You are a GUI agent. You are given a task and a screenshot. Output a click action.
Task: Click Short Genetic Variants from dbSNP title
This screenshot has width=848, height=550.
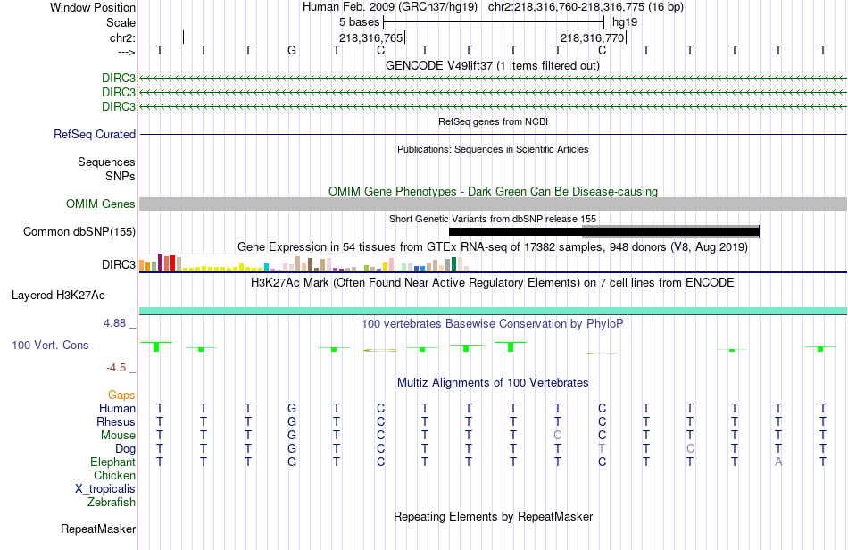click(x=493, y=219)
